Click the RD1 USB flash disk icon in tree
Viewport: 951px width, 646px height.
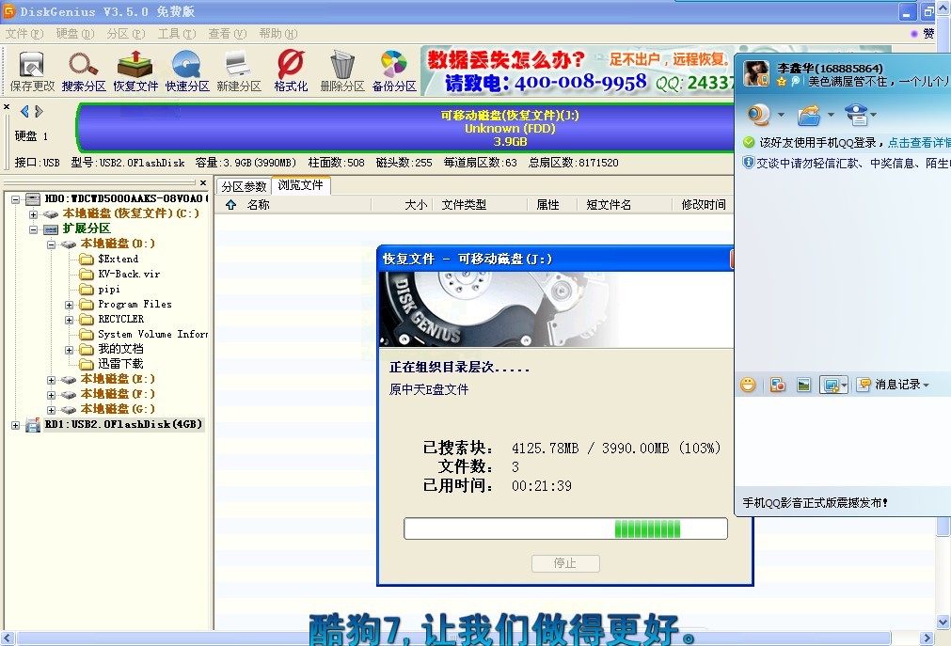tap(33, 425)
